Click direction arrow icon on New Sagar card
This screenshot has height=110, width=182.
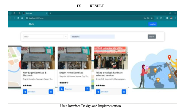click(x=25, y=92)
